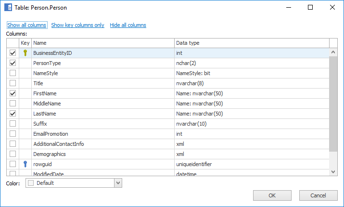
Task: Toggle the NameStyle column checkbox
Action: click(x=13, y=73)
